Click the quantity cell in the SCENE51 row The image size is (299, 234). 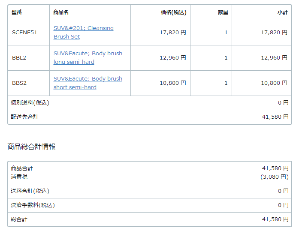226,33
